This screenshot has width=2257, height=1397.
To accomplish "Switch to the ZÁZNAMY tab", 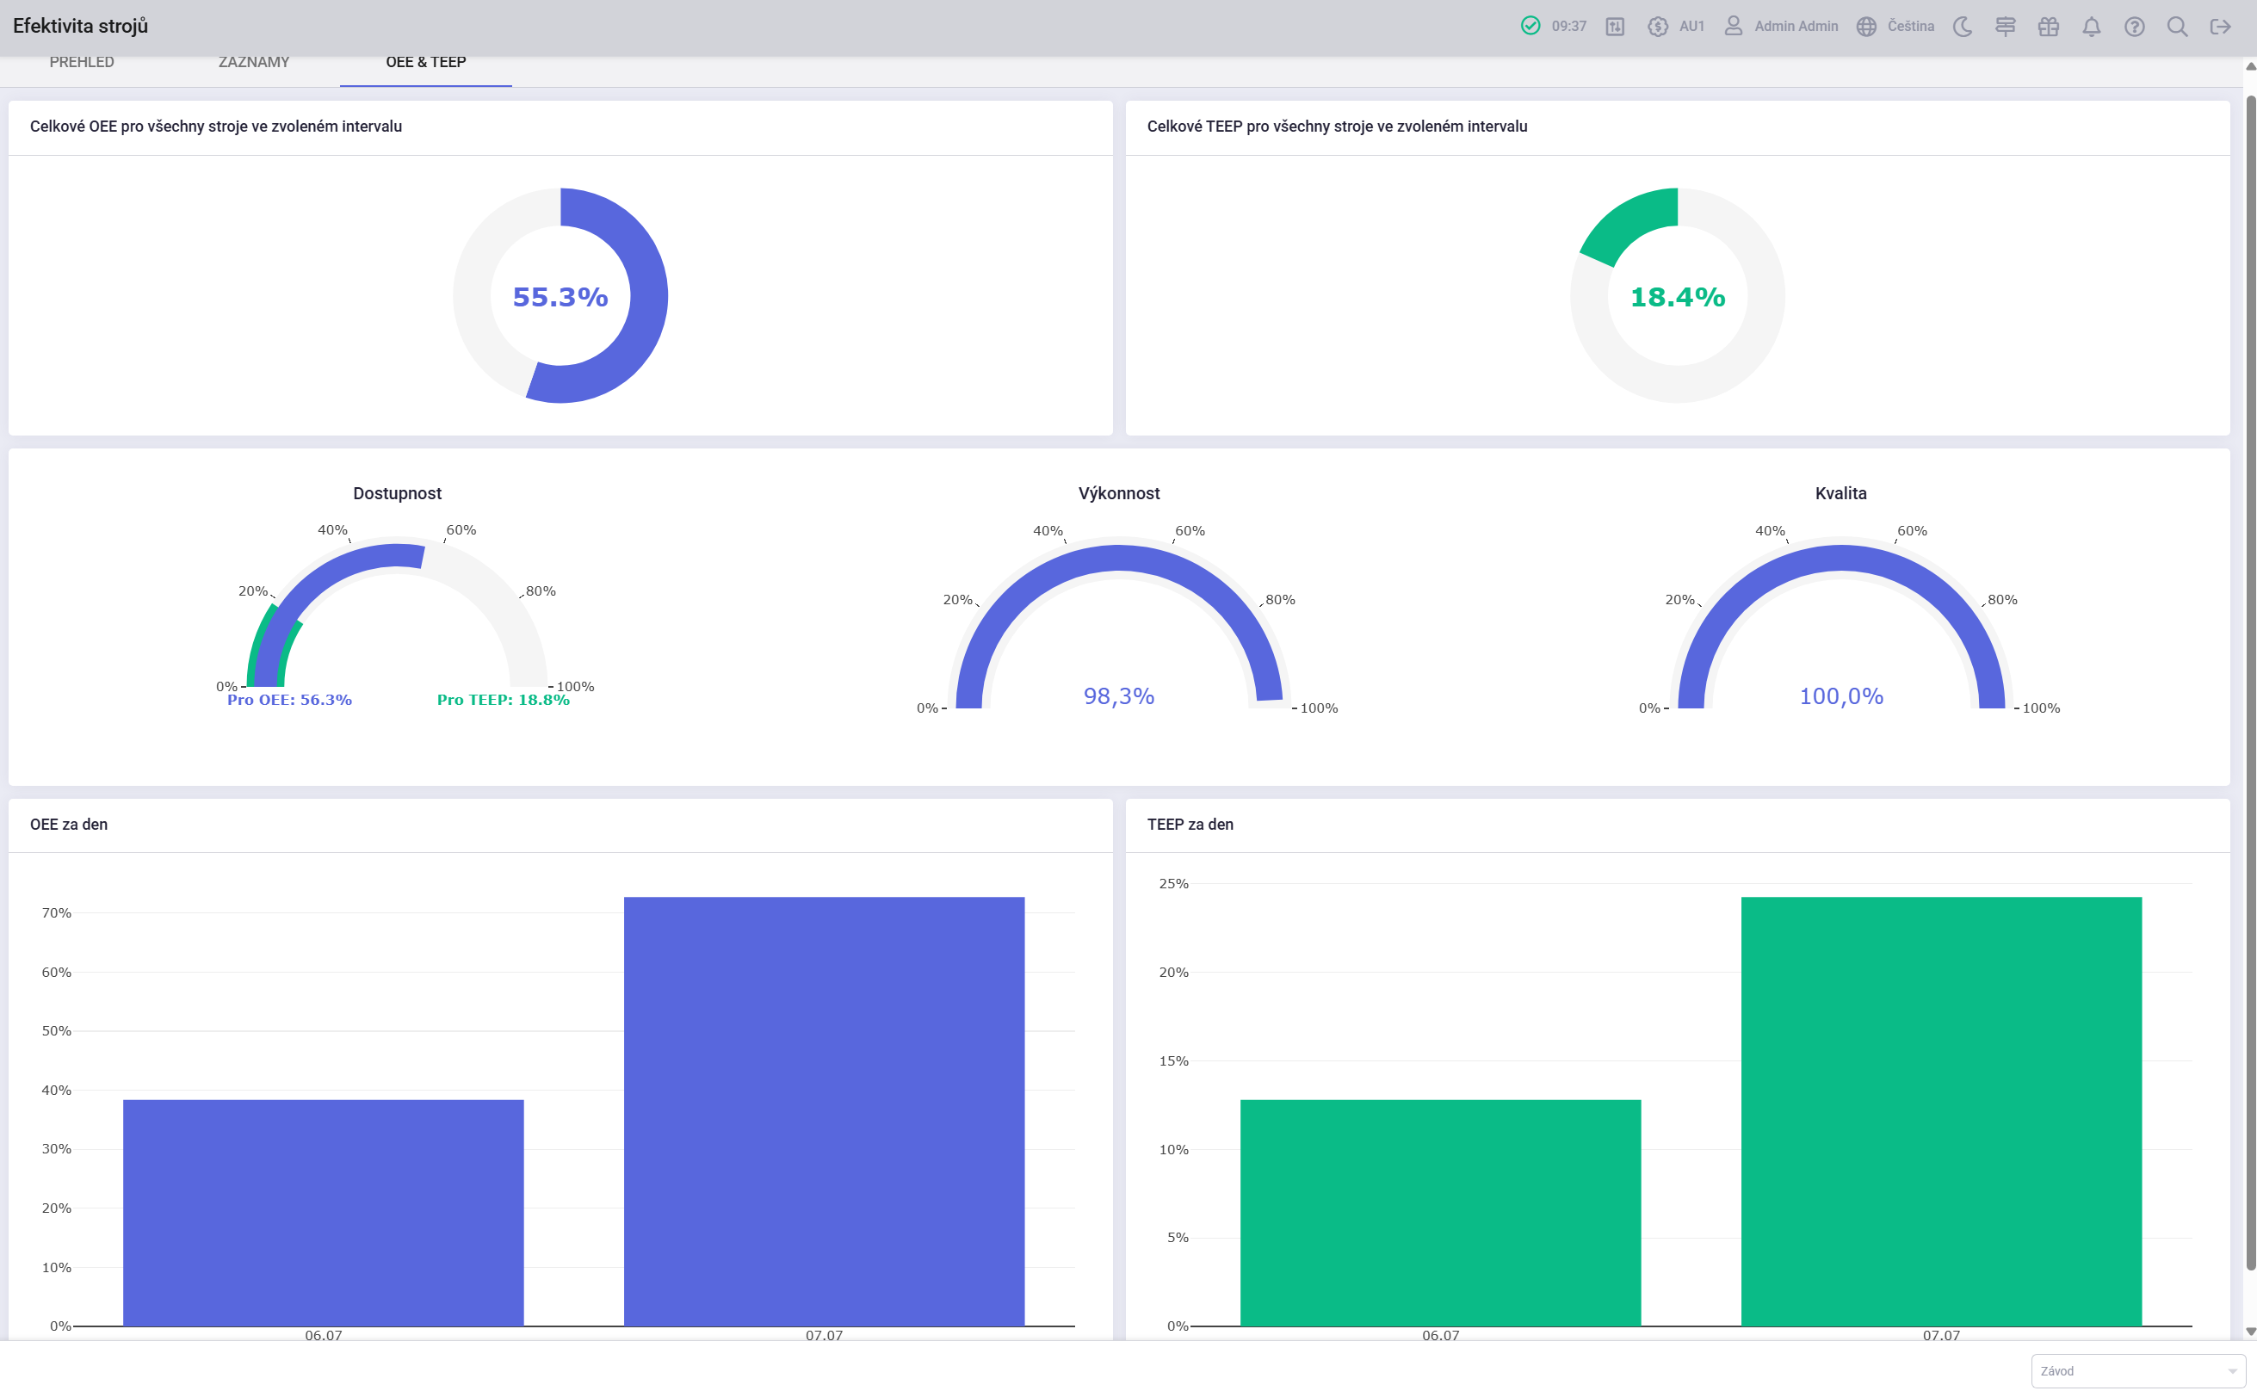I will point(254,62).
